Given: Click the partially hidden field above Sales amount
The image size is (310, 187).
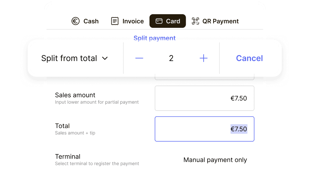Looking at the screenshot, I should click(204, 78).
